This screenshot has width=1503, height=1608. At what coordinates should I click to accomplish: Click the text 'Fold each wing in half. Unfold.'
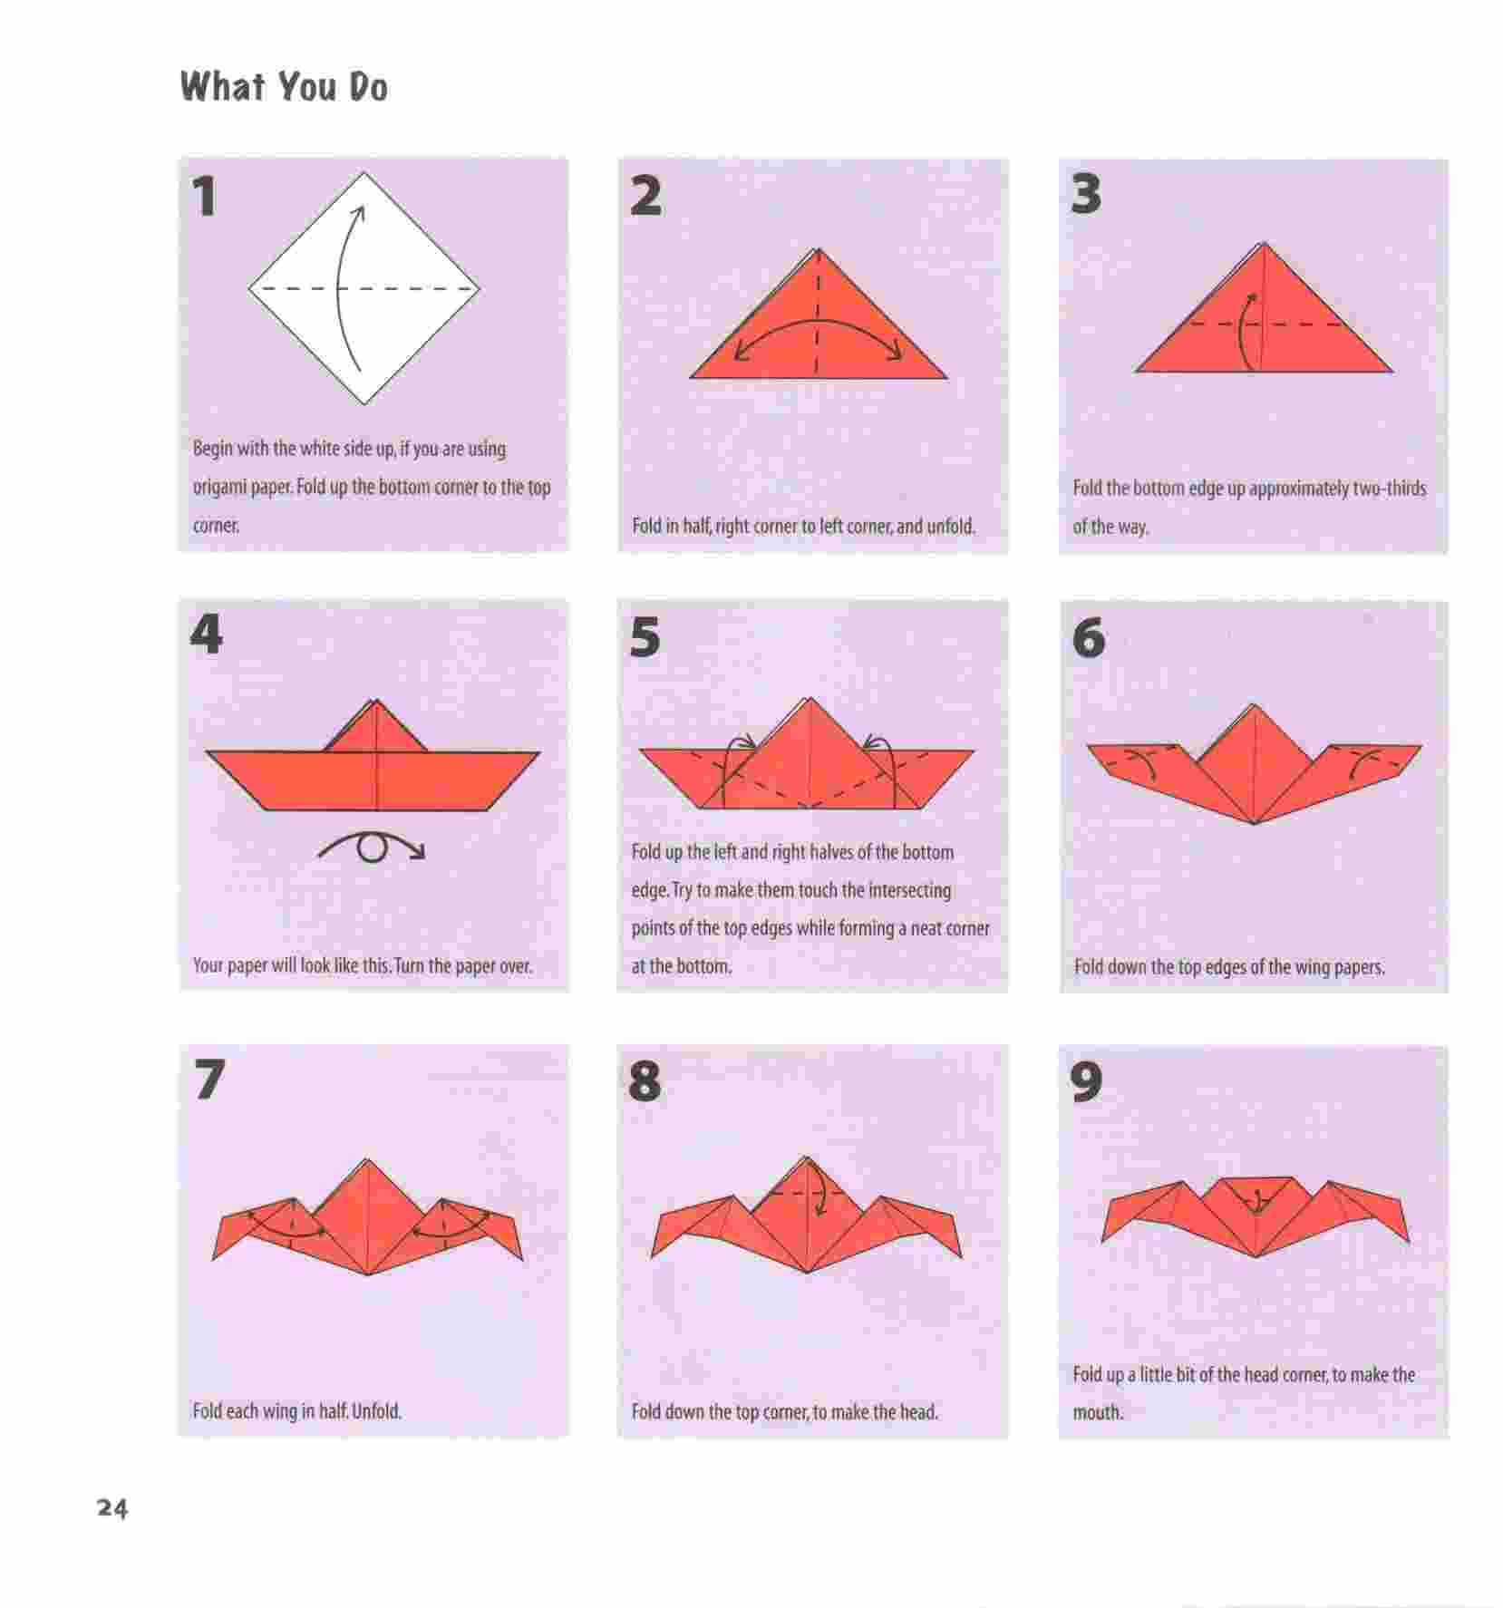click(x=296, y=1410)
